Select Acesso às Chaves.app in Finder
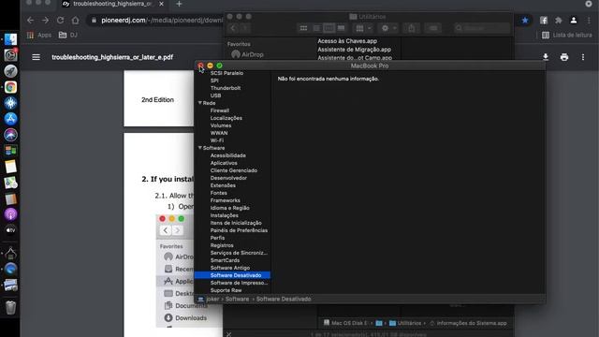 click(x=347, y=41)
